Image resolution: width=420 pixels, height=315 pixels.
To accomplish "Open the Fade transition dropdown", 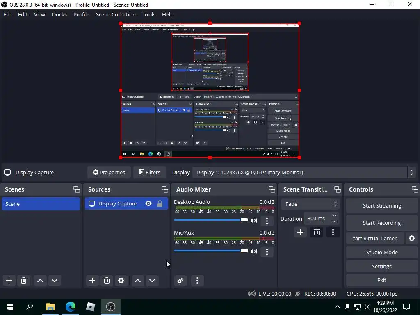I will tap(310, 204).
